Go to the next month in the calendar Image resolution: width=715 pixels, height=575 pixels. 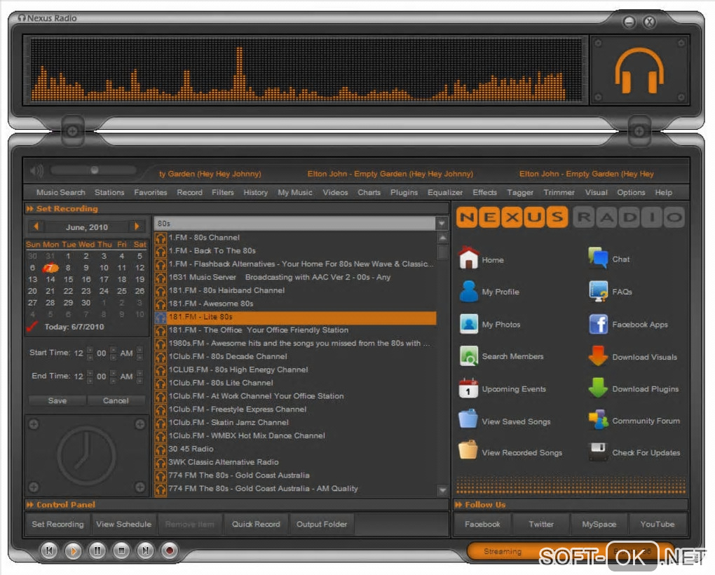(x=137, y=226)
